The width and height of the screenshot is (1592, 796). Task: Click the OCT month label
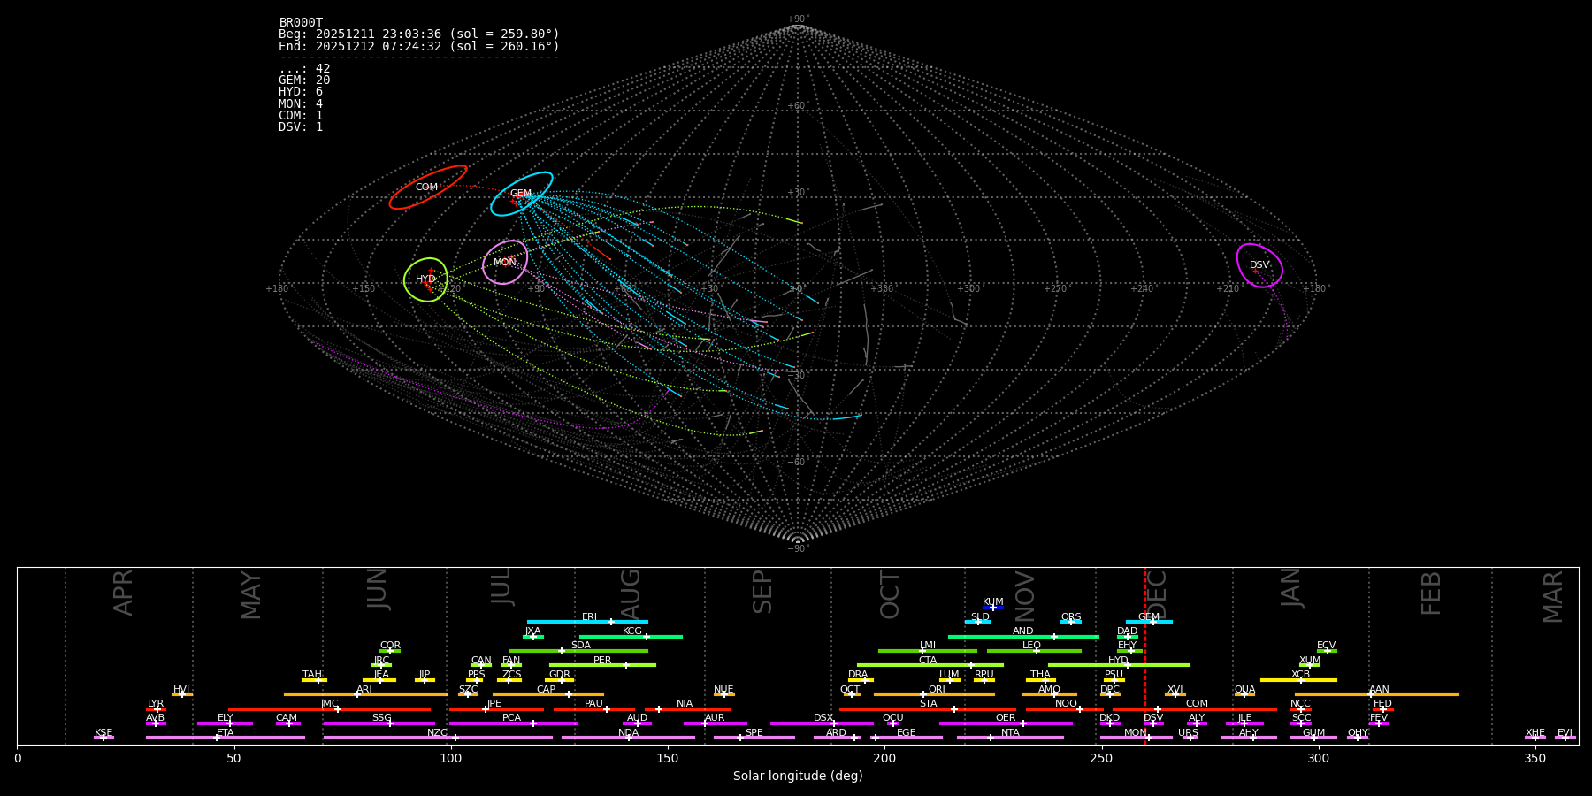(x=890, y=595)
